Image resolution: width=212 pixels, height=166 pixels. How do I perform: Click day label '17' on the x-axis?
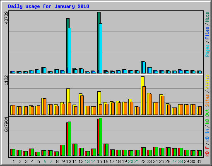pos(112,161)
